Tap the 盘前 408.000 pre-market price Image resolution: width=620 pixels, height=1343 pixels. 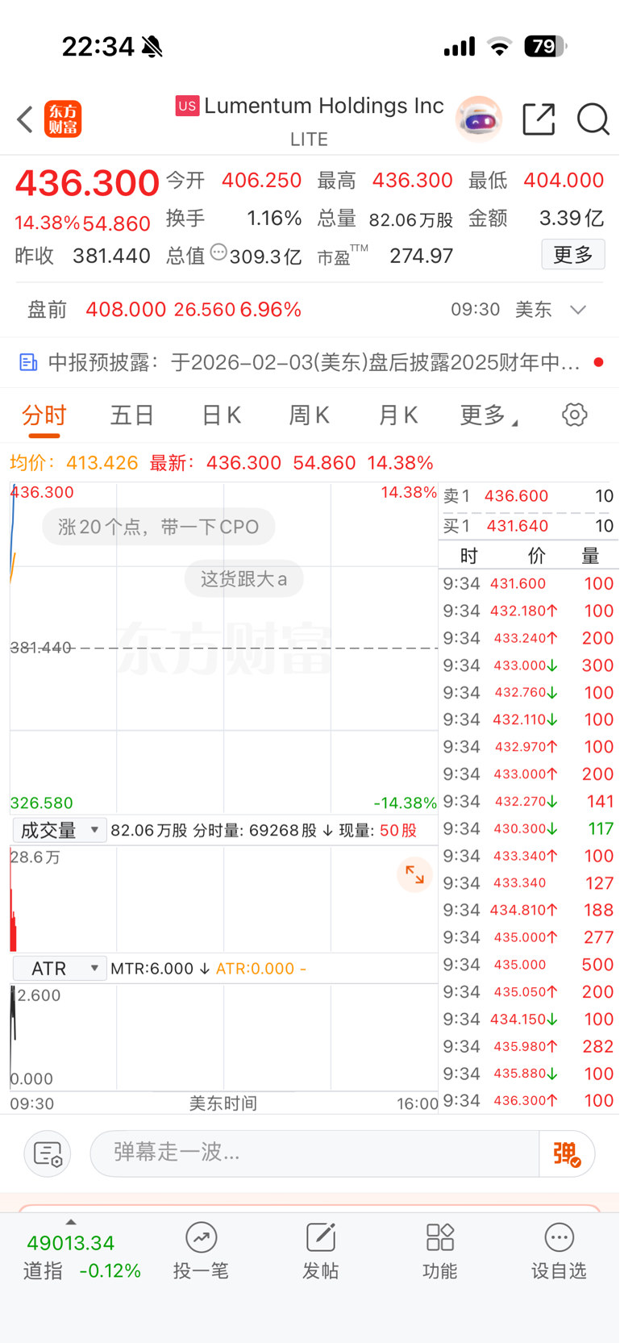click(125, 310)
